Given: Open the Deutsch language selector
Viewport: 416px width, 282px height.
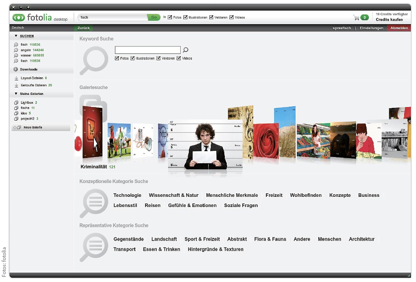Looking at the screenshot, I should pos(18,28).
